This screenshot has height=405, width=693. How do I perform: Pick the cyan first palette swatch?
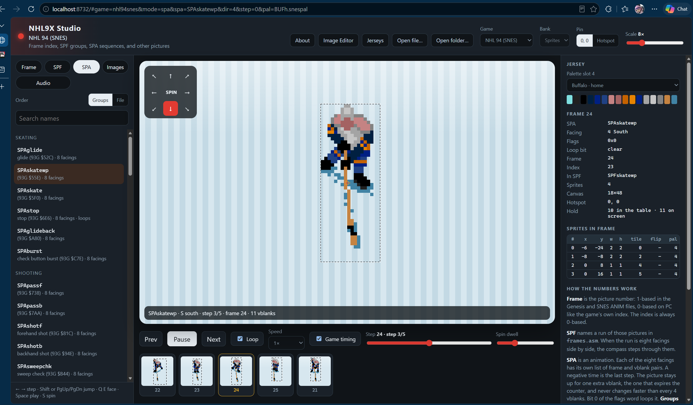(569, 99)
